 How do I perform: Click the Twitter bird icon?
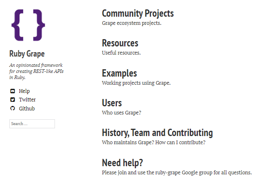pyautogui.click(x=12, y=100)
